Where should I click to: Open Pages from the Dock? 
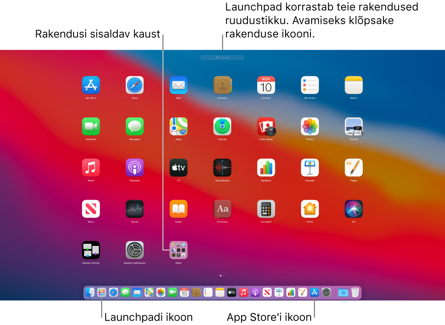tap(303, 292)
